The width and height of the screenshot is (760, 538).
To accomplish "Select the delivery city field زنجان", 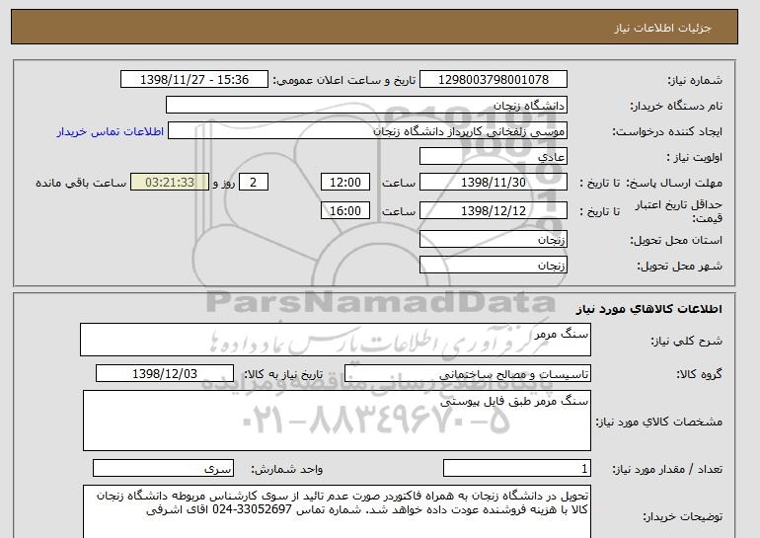I will pos(493,266).
